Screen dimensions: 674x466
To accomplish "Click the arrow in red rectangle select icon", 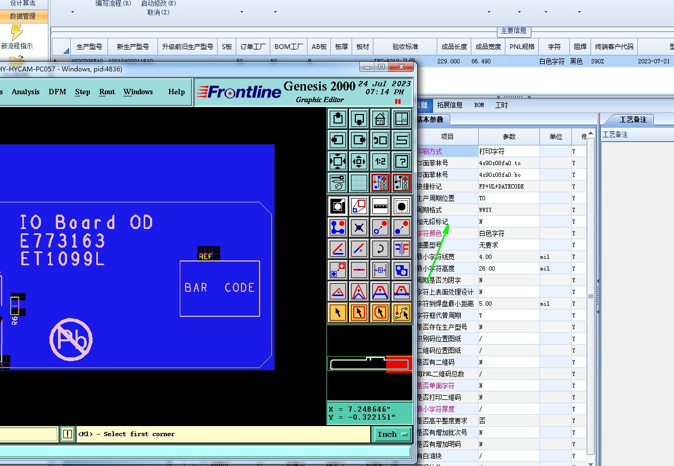I will [x=359, y=312].
